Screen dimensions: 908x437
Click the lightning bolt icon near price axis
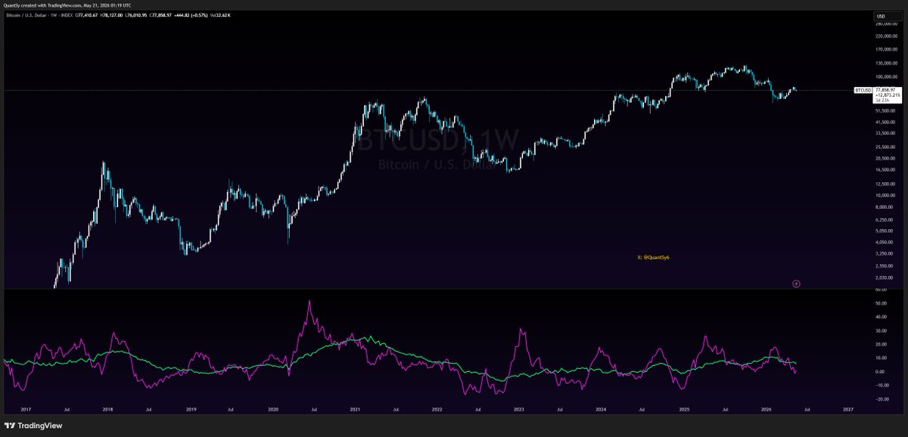click(796, 284)
